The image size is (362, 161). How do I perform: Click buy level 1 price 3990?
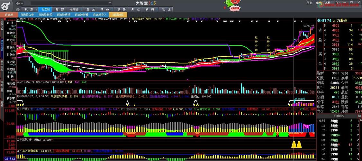[335, 50]
